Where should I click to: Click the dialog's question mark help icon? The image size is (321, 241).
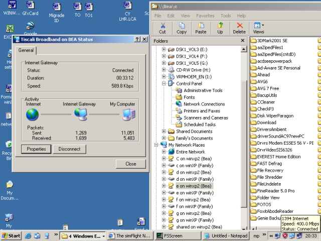pyautogui.click(x=137, y=39)
